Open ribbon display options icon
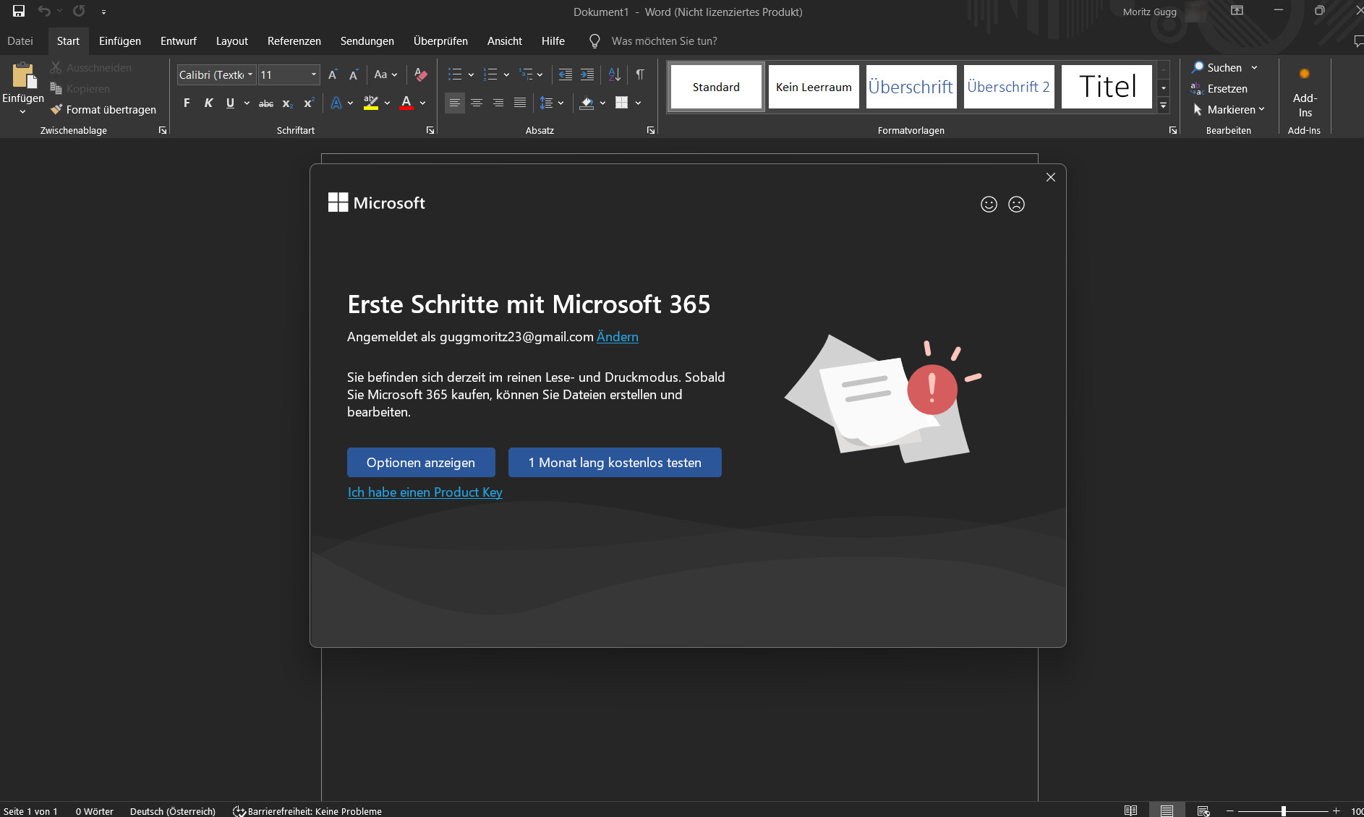 [1237, 11]
